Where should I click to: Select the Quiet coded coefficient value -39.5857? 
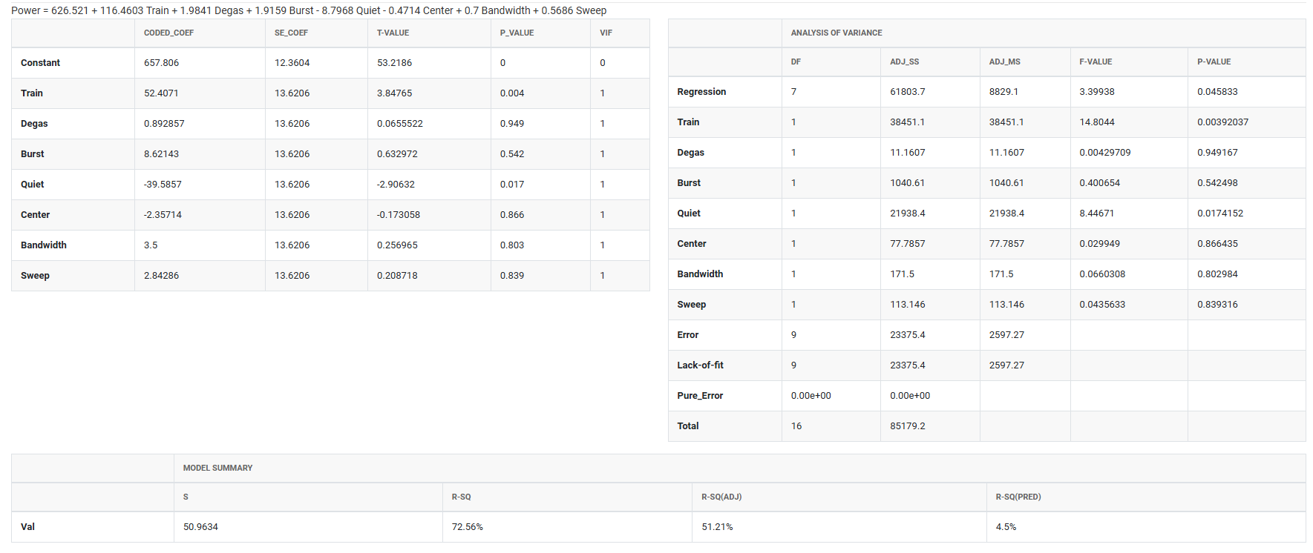163,185
